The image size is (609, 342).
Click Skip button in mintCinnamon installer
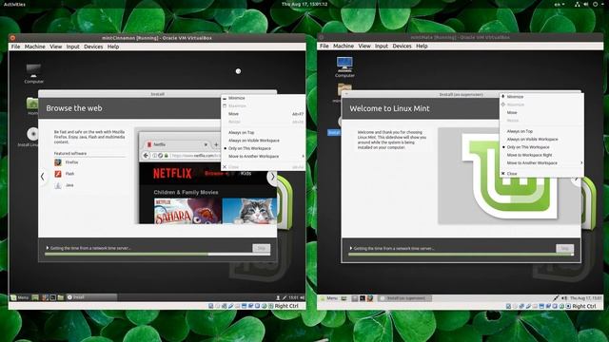click(262, 248)
